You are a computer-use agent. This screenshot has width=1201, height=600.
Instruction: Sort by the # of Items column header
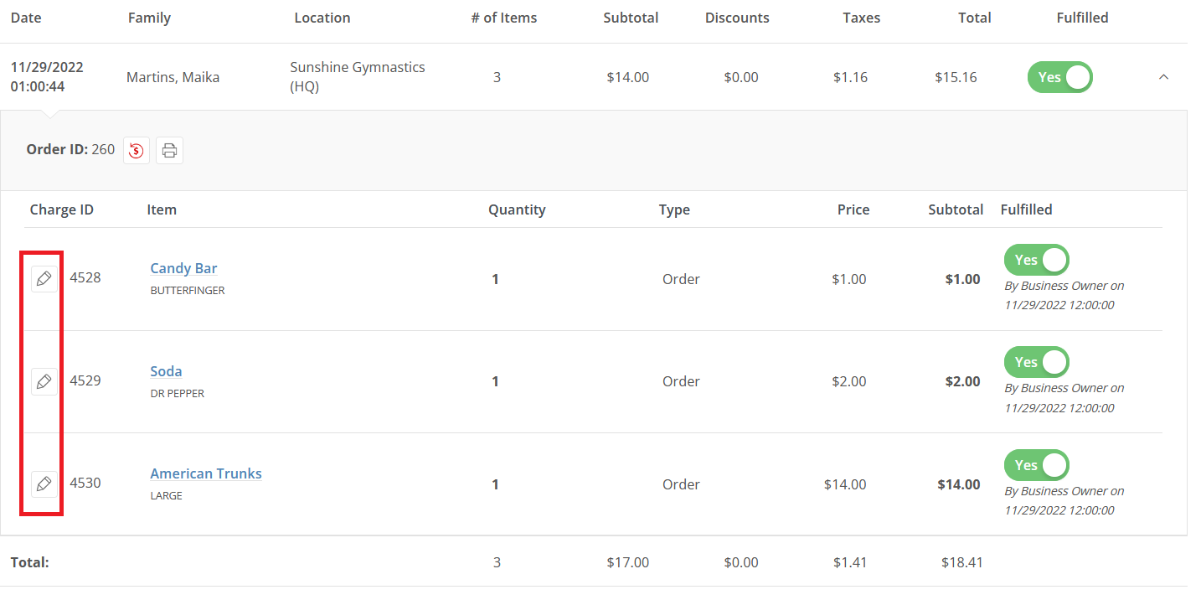pos(504,18)
